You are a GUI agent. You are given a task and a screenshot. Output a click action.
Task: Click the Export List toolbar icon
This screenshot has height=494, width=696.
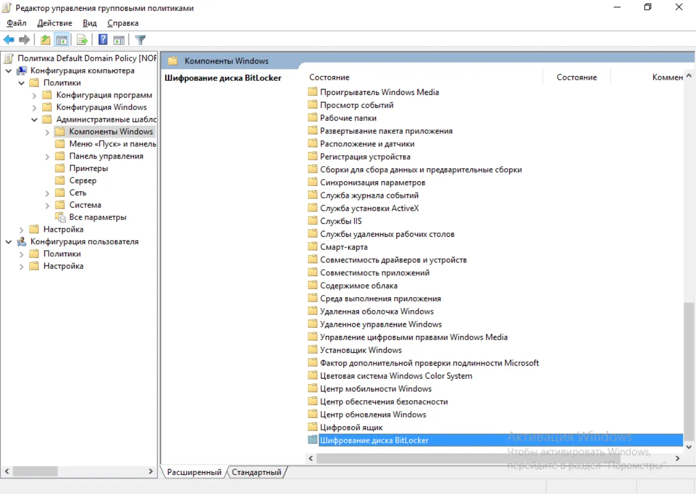point(82,40)
